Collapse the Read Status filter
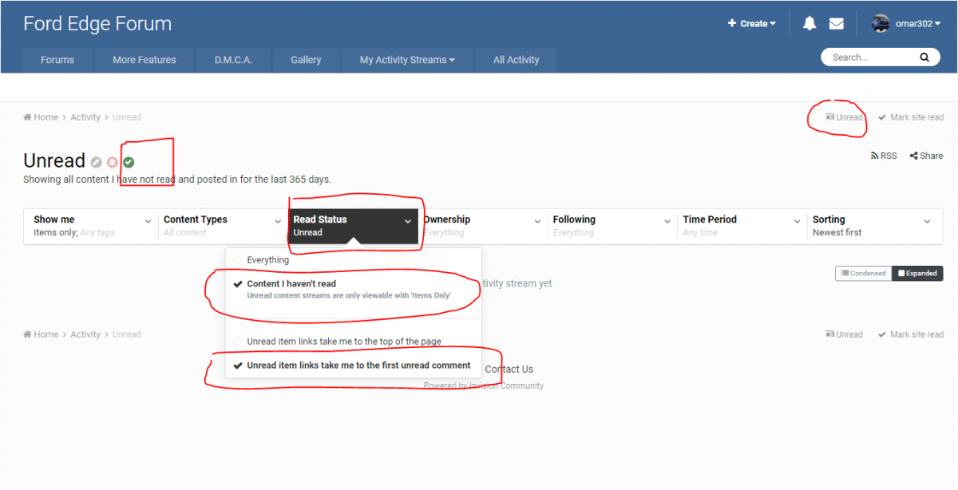This screenshot has height=490, width=958. pyautogui.click(x=353, y=226)
